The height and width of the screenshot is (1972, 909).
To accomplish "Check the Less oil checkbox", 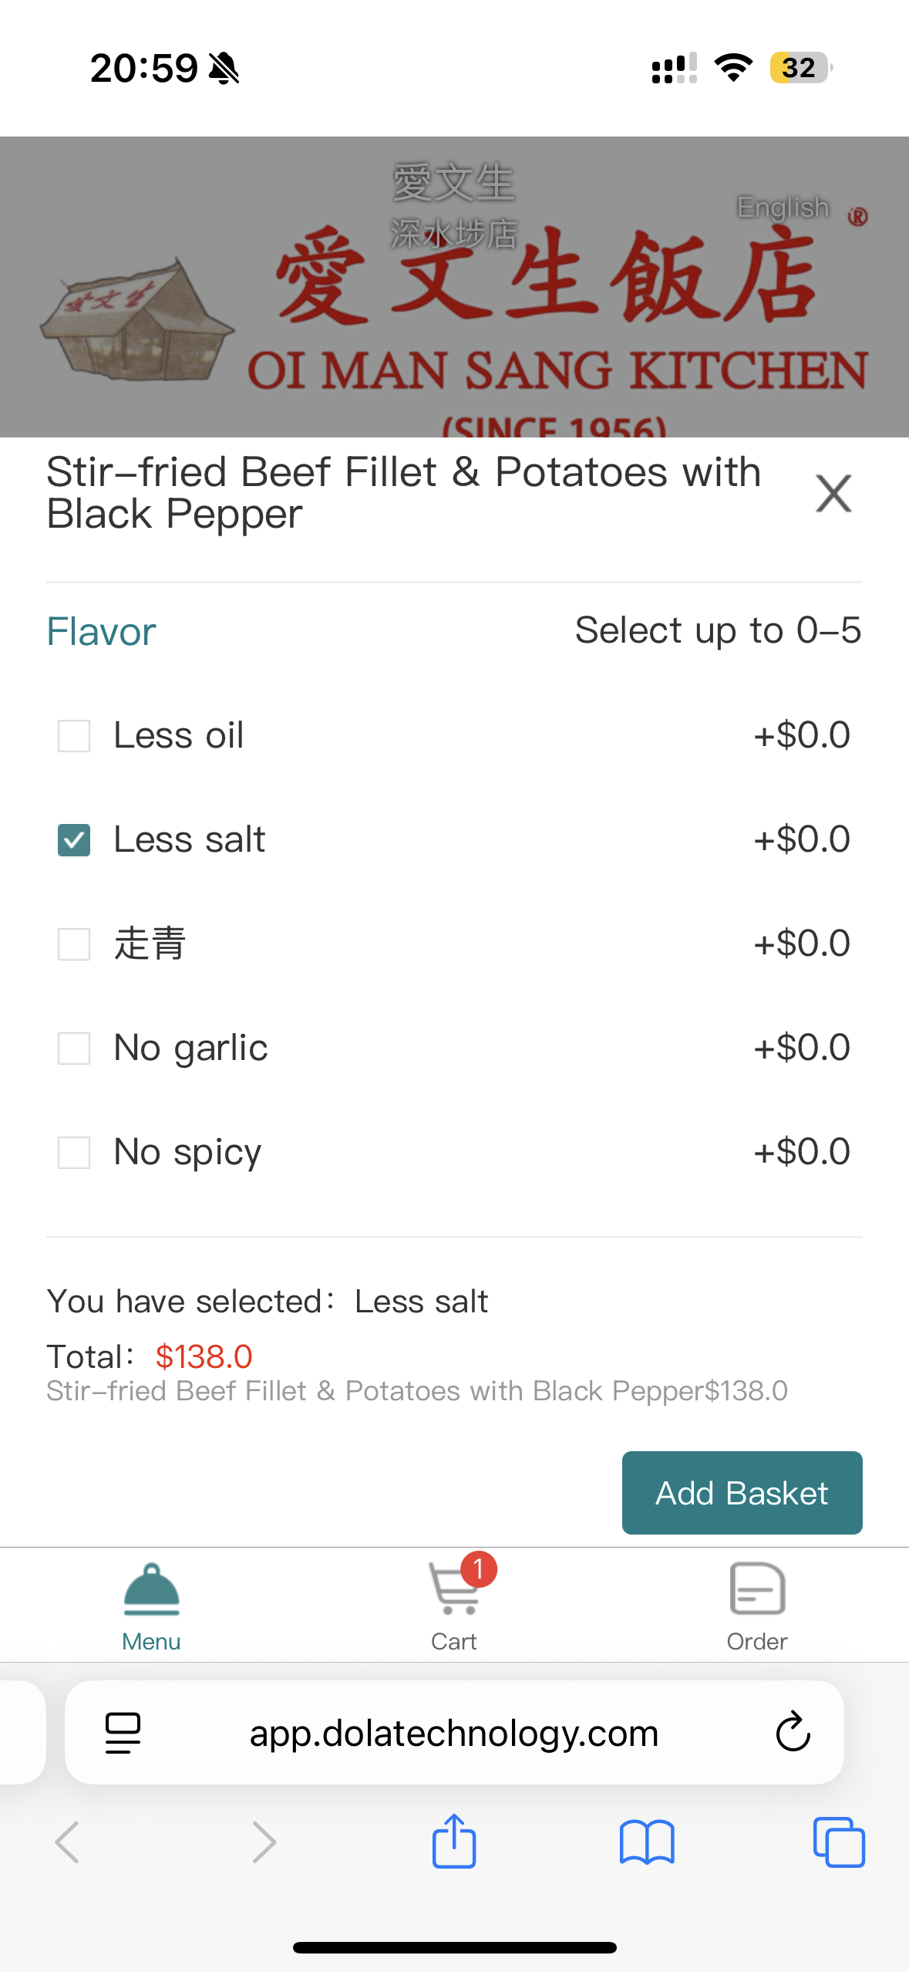I will [x=74, y=736].
